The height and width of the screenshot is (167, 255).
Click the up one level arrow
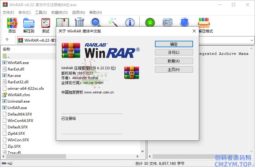(7, 40)
